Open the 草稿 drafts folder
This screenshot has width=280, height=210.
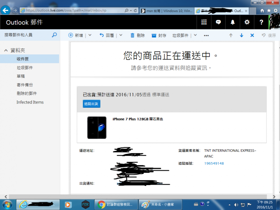[21, 76]
